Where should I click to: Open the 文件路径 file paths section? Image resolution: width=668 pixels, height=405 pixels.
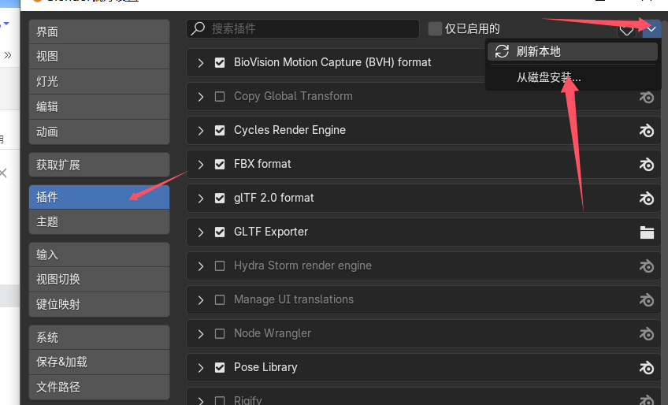[x=99, y=387]
